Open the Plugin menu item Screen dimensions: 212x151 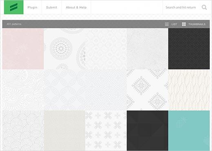[x=32, y=7]
